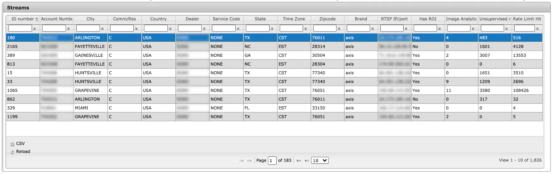Screen dimensions: 553x174
Task: Select row with ID number 389
Action: point(274,56)
